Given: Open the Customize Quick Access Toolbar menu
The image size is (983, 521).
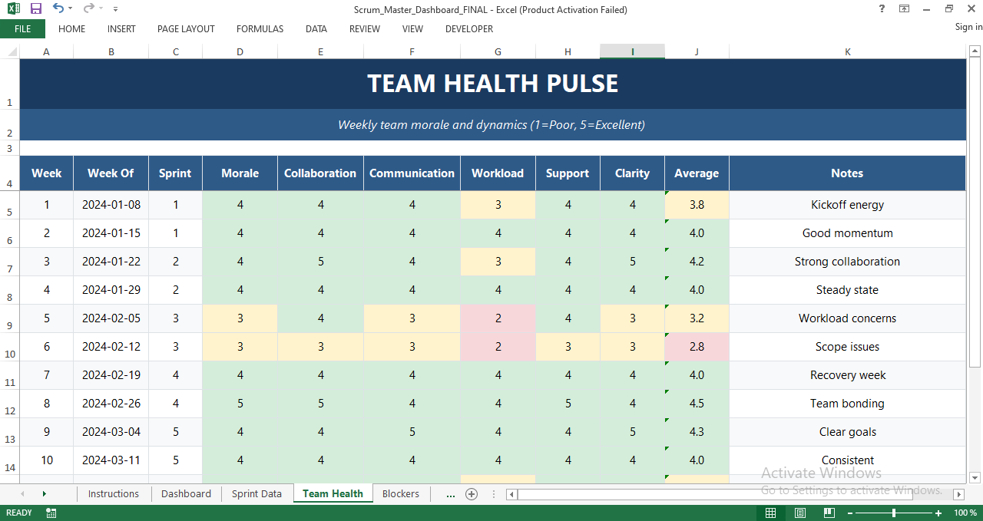Looking at the screenshot, I should 115,9.
